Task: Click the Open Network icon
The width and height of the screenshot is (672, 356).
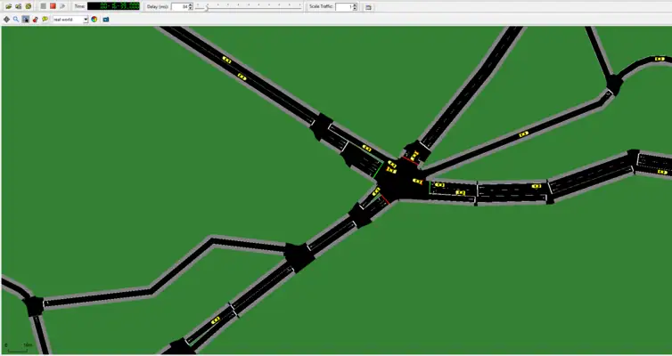Action: [17, 6]
